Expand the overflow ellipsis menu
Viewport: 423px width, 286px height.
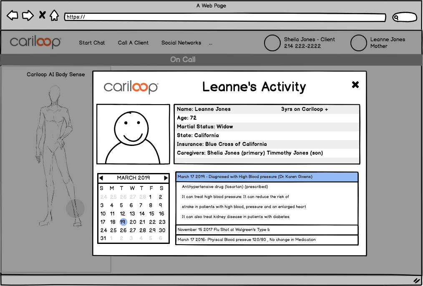coord(211,43)
